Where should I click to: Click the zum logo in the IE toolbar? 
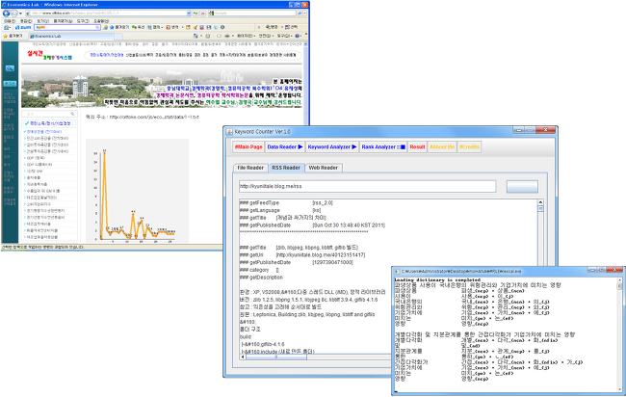click(x=23, y=28)
